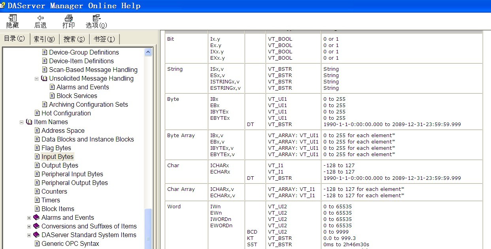Click the Byte Array row label

(181, 136)
